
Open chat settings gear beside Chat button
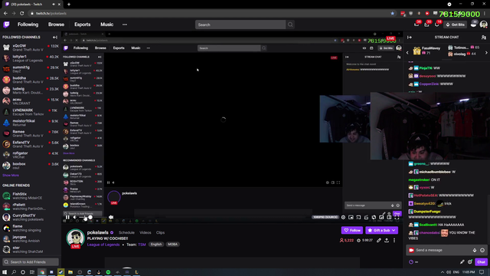(469, 262)
